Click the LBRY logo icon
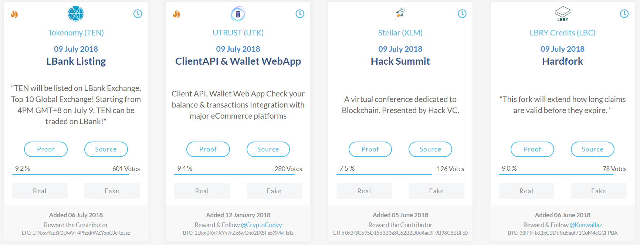The height and width of the screenshot is (245, 640). click(x=562, y=14)
